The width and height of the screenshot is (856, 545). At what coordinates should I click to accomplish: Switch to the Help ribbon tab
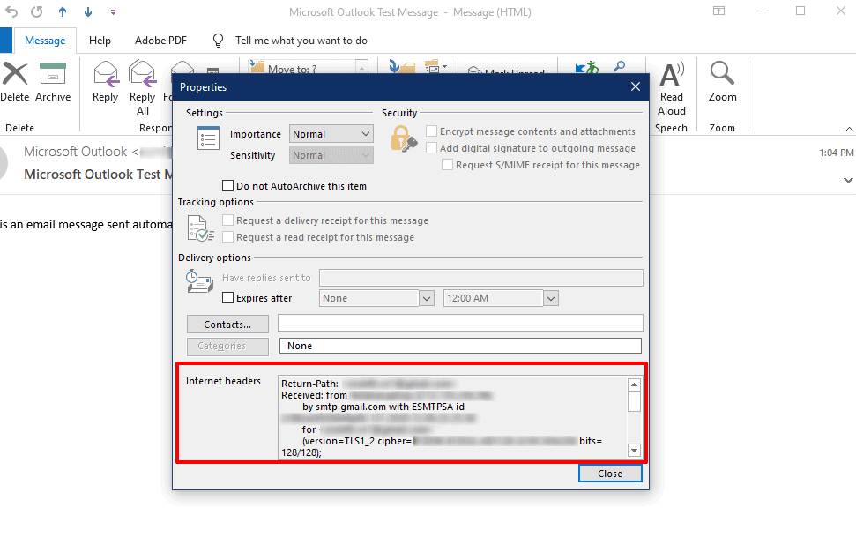pos(100,41)
